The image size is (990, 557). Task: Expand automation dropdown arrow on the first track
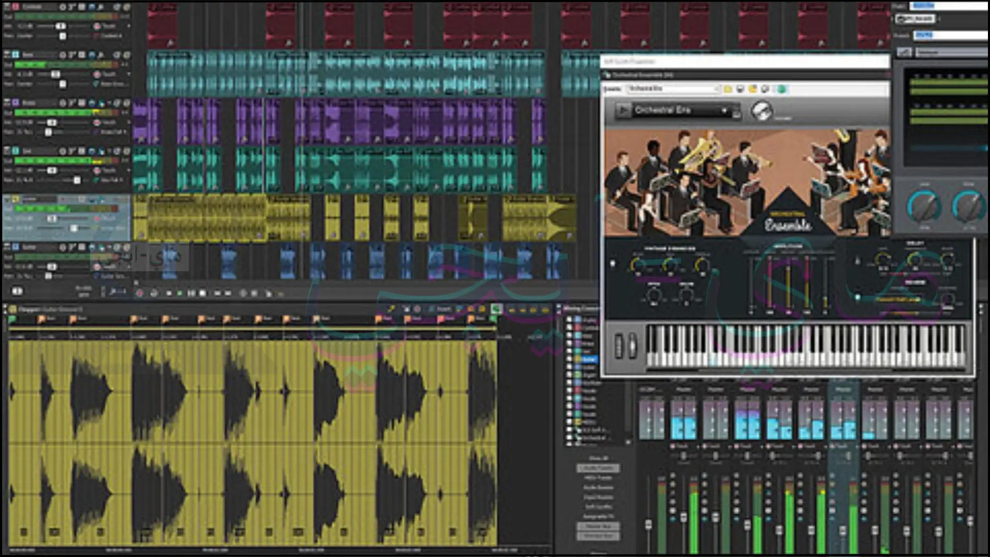pyautogui.click(x=128, y=26)
